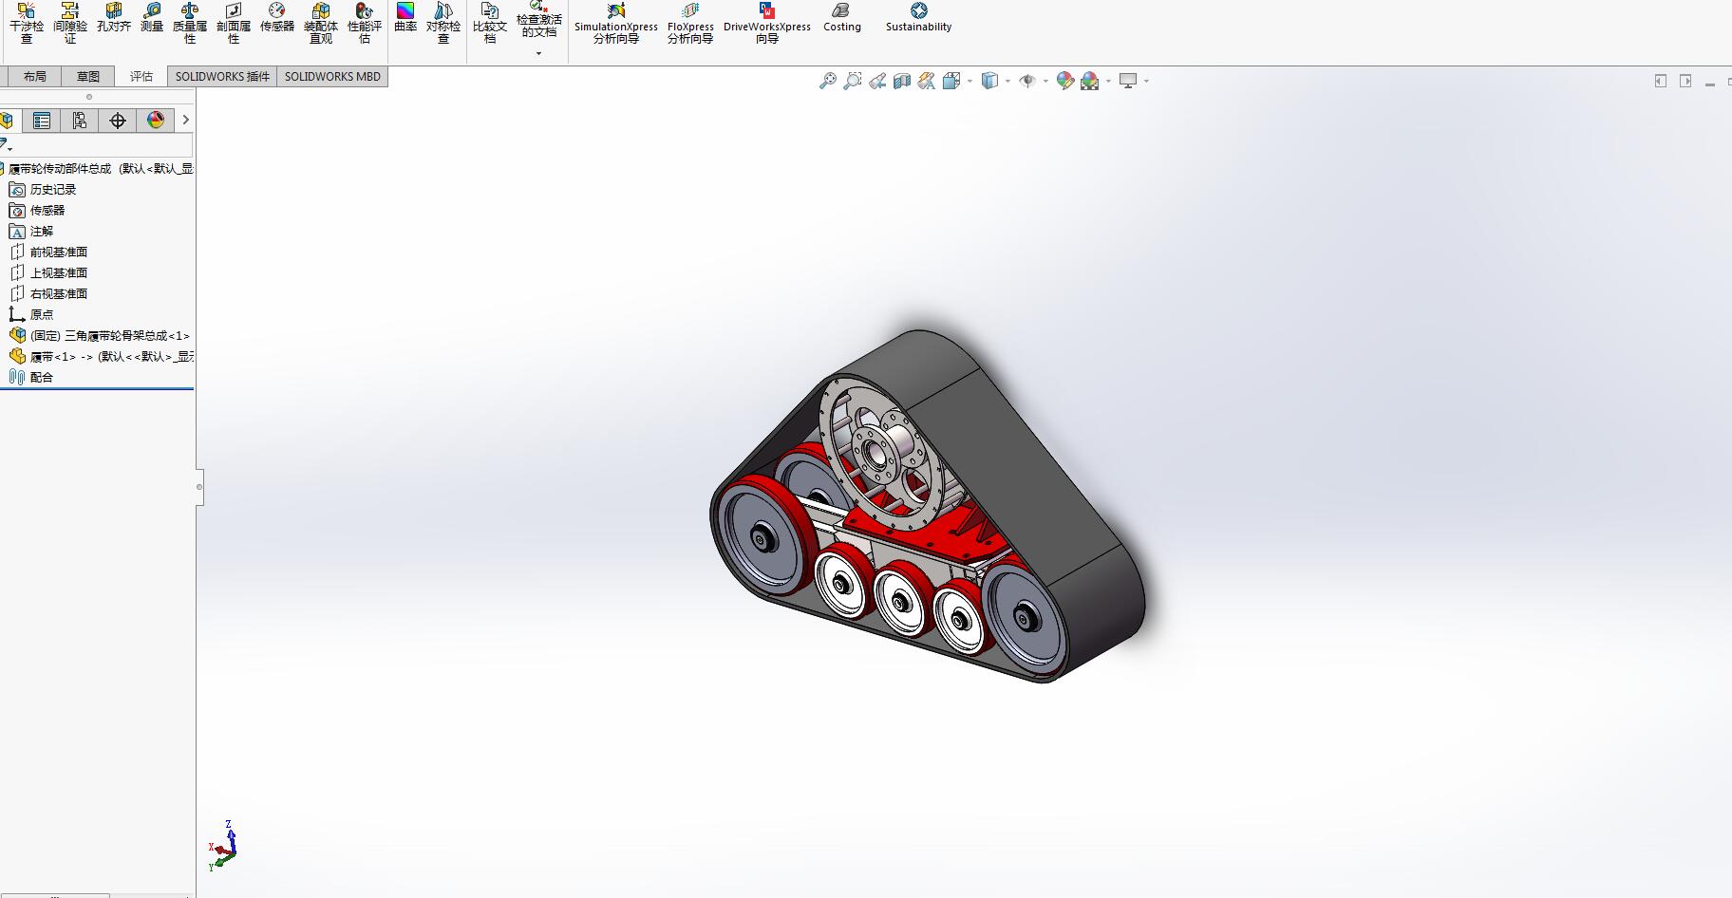Screen dimensions: 1732x898
Task: Switch to the 布局 (Layout) tab
Action: (34, 77)
